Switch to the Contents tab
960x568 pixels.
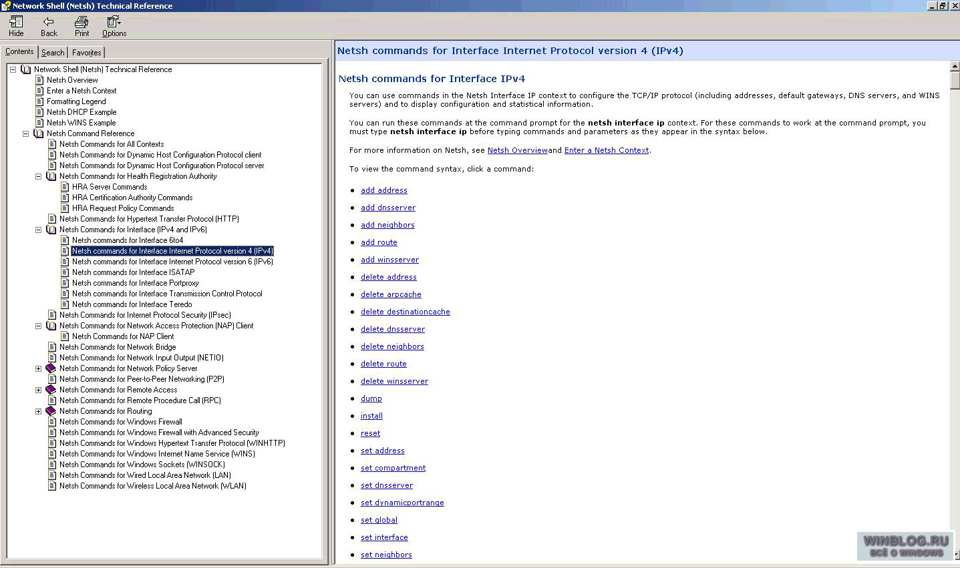[19, 51]
